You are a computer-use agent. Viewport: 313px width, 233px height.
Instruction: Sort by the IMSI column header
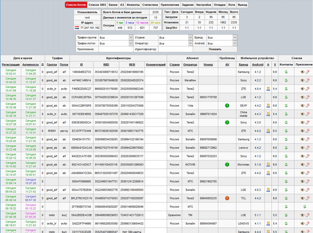[x=132, y=65]
